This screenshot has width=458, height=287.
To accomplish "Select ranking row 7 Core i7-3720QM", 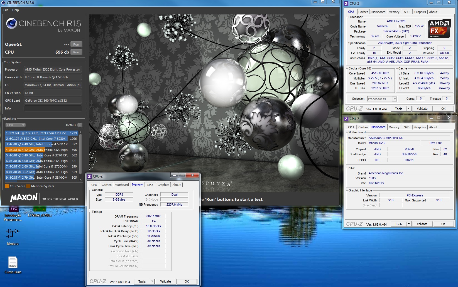I will pyautogui.click(x=41, y=166).
